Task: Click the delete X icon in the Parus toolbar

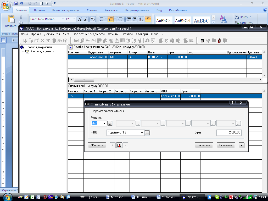Action: coord(42,41)
